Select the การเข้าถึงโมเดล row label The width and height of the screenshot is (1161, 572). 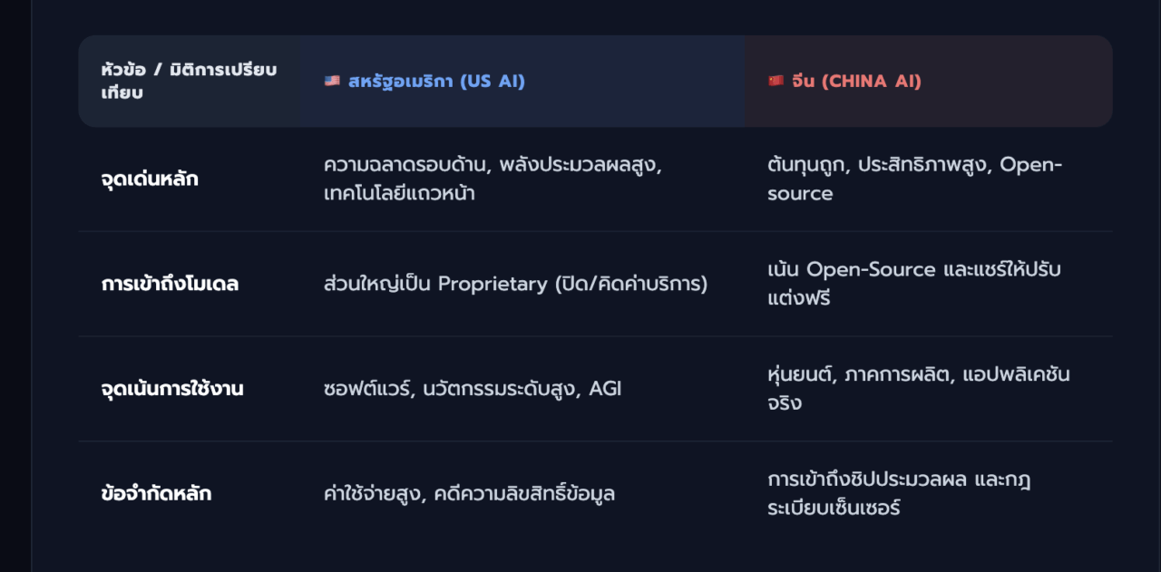[x=170, y=285]
